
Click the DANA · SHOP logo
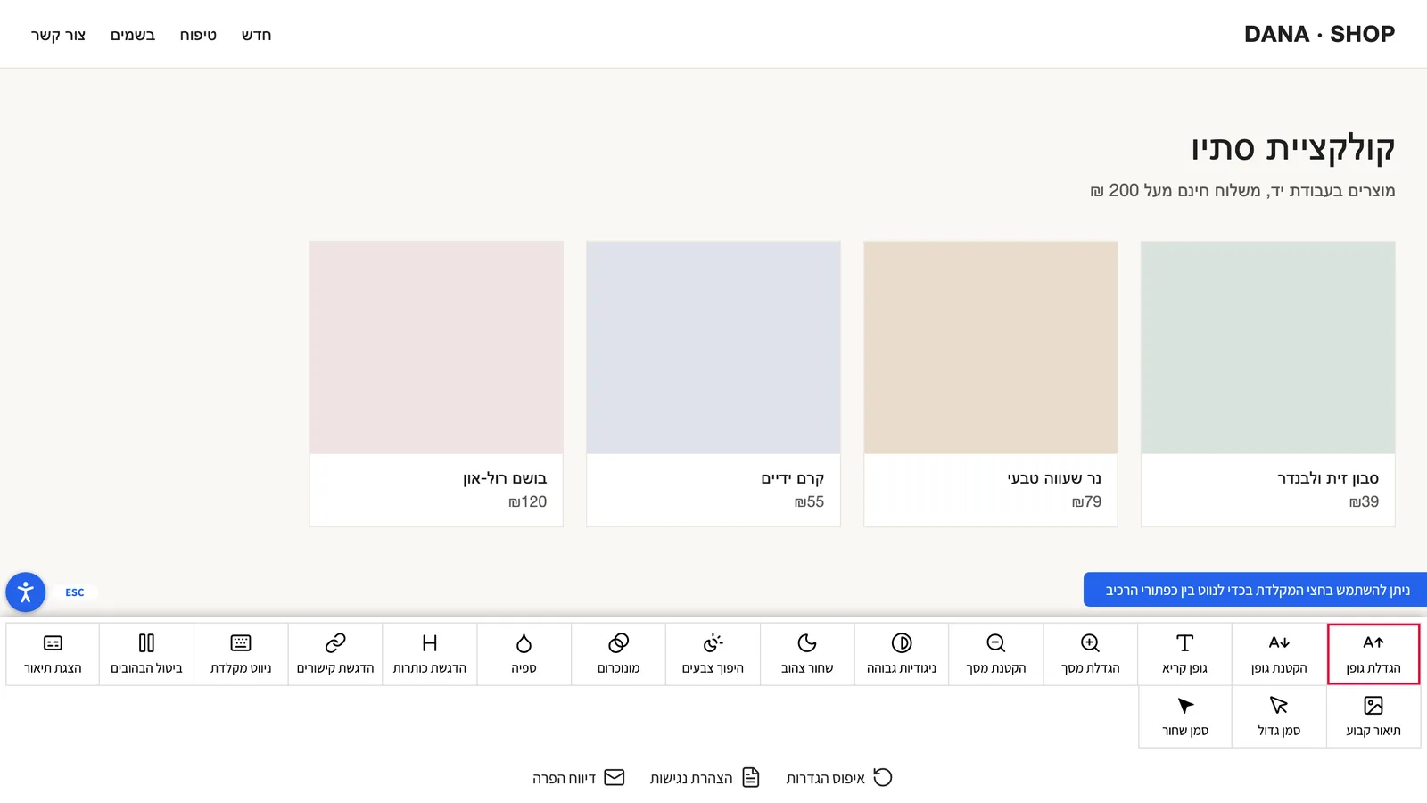click(x=1319, y=34)
